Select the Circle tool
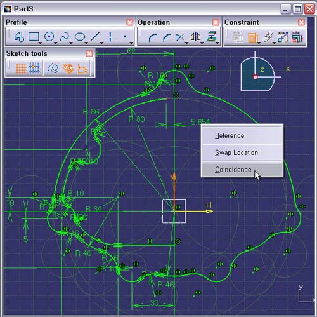The height and width of the screenshot is (317, 317). point(49,37)
